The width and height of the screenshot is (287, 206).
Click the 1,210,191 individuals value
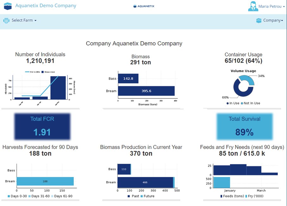[x=40, y=61]
